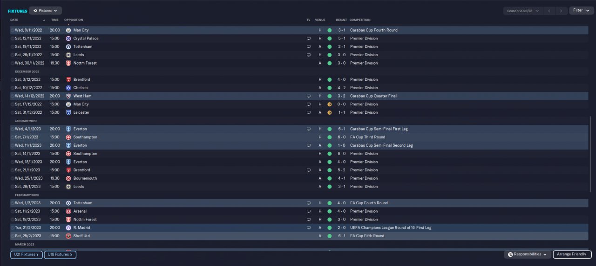
Task: Click the Bournemouth club badge
Action: coord(68,178)
